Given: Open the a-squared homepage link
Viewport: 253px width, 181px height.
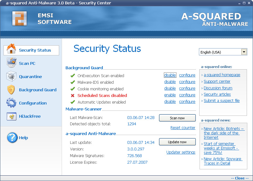Looking at the screenshot, I should pyautogui.click(x=222, y=75).
